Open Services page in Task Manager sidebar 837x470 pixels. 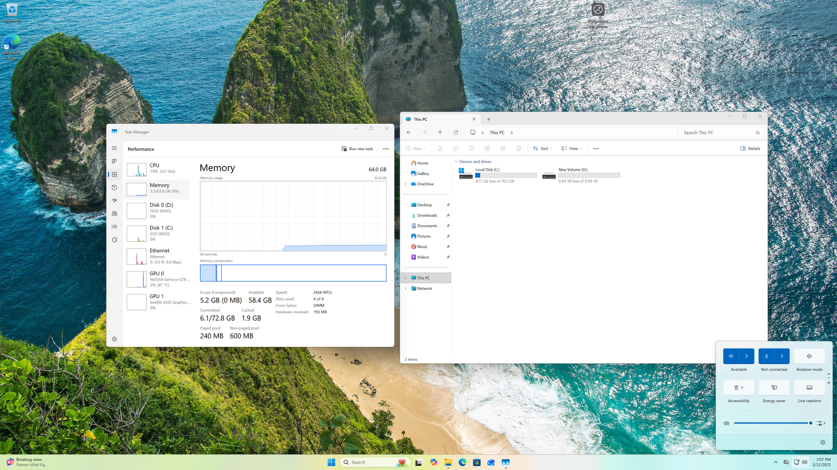tap(115, 240)
